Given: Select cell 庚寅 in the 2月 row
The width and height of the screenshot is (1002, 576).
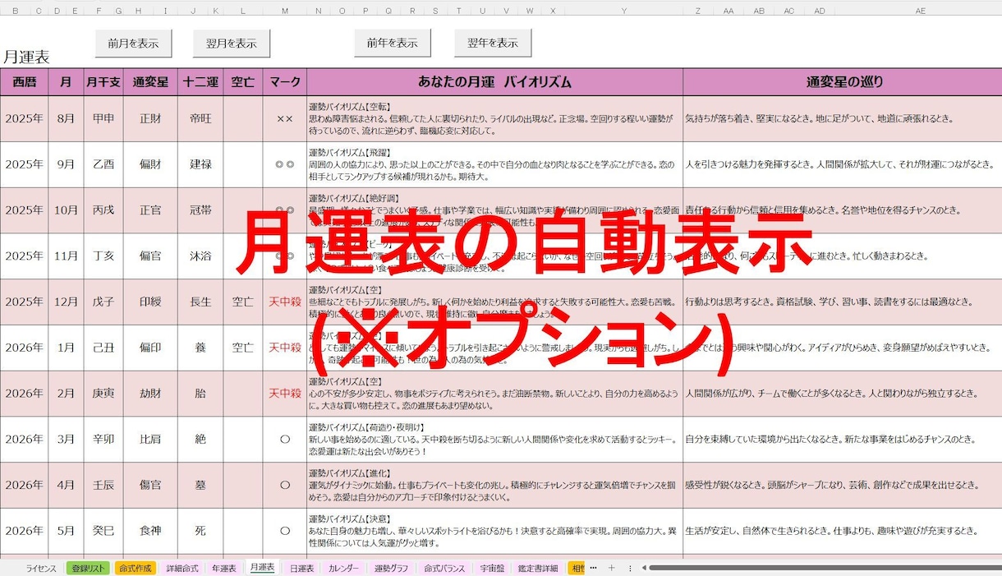Looking at the screenshot, I should tap(103, 394).
